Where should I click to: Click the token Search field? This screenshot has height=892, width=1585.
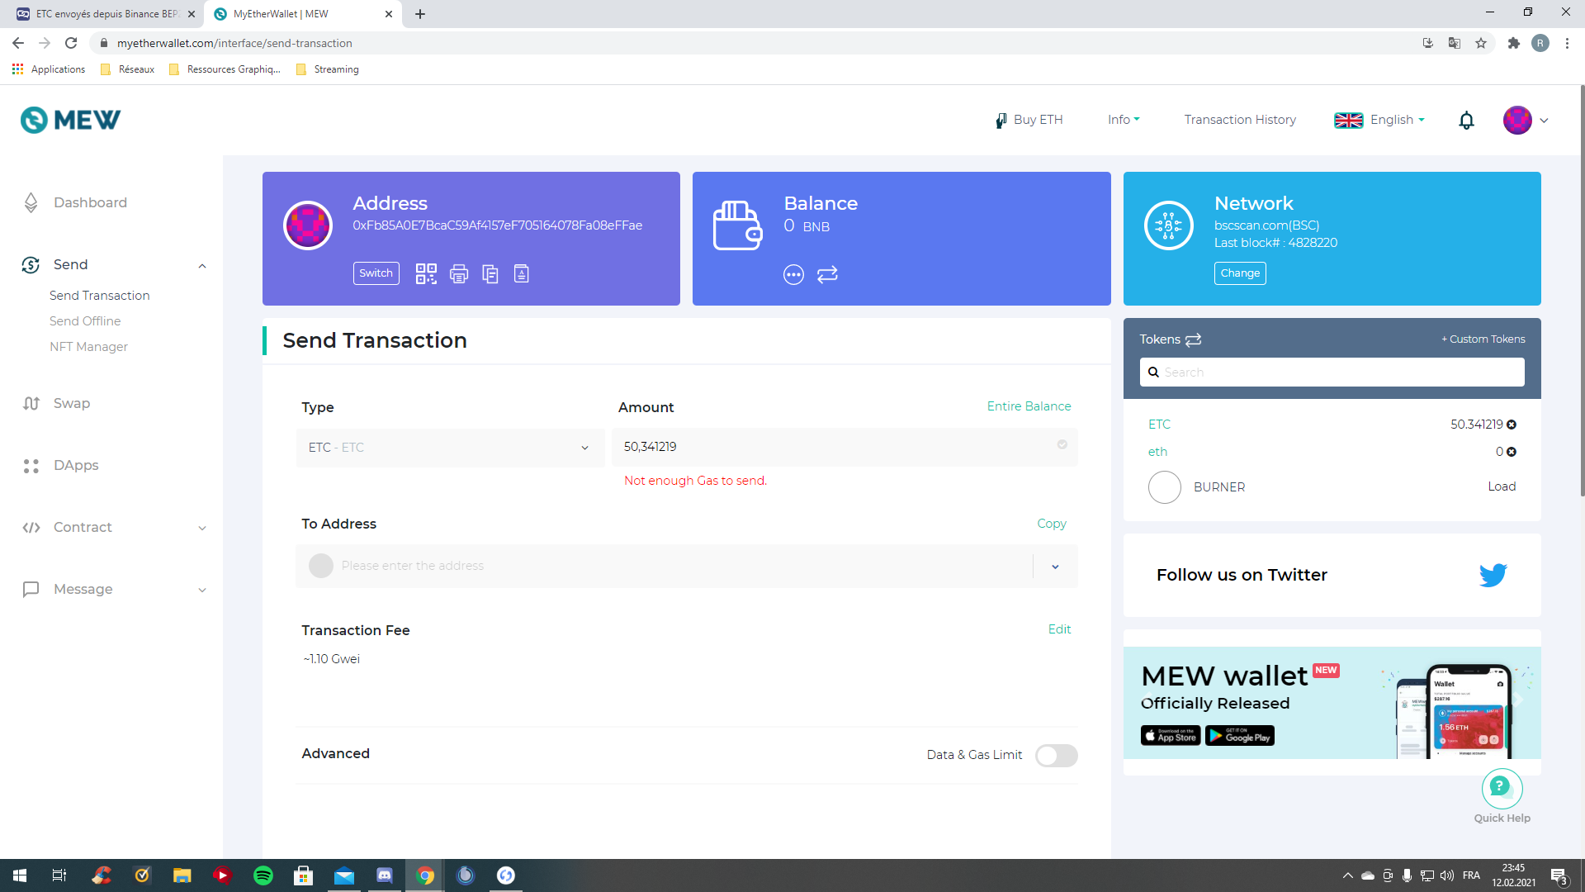pos(1332,372)
